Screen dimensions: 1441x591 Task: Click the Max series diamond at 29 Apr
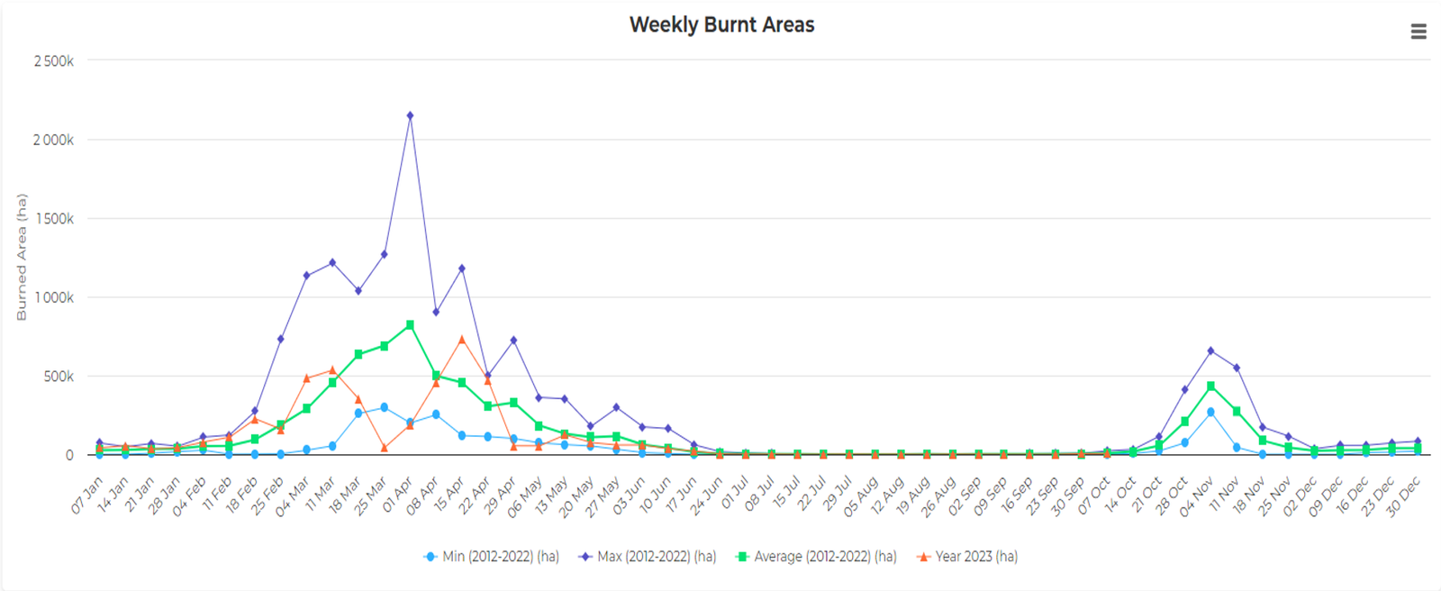click(x=513, y=341)
